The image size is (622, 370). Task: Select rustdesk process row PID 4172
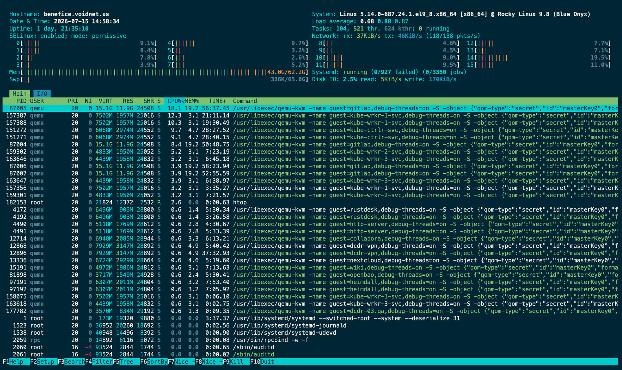tap(310, 210)
